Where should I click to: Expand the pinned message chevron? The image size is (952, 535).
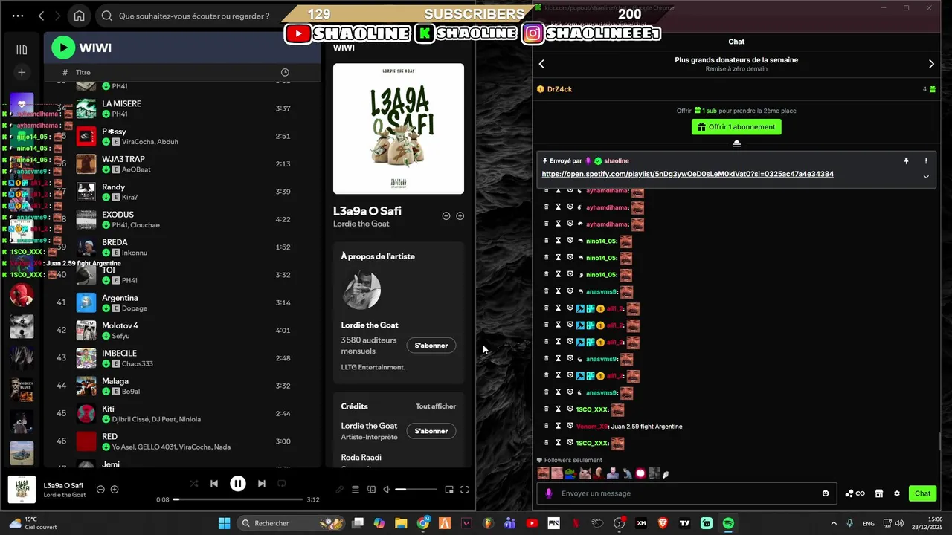(x=926, y=177)
